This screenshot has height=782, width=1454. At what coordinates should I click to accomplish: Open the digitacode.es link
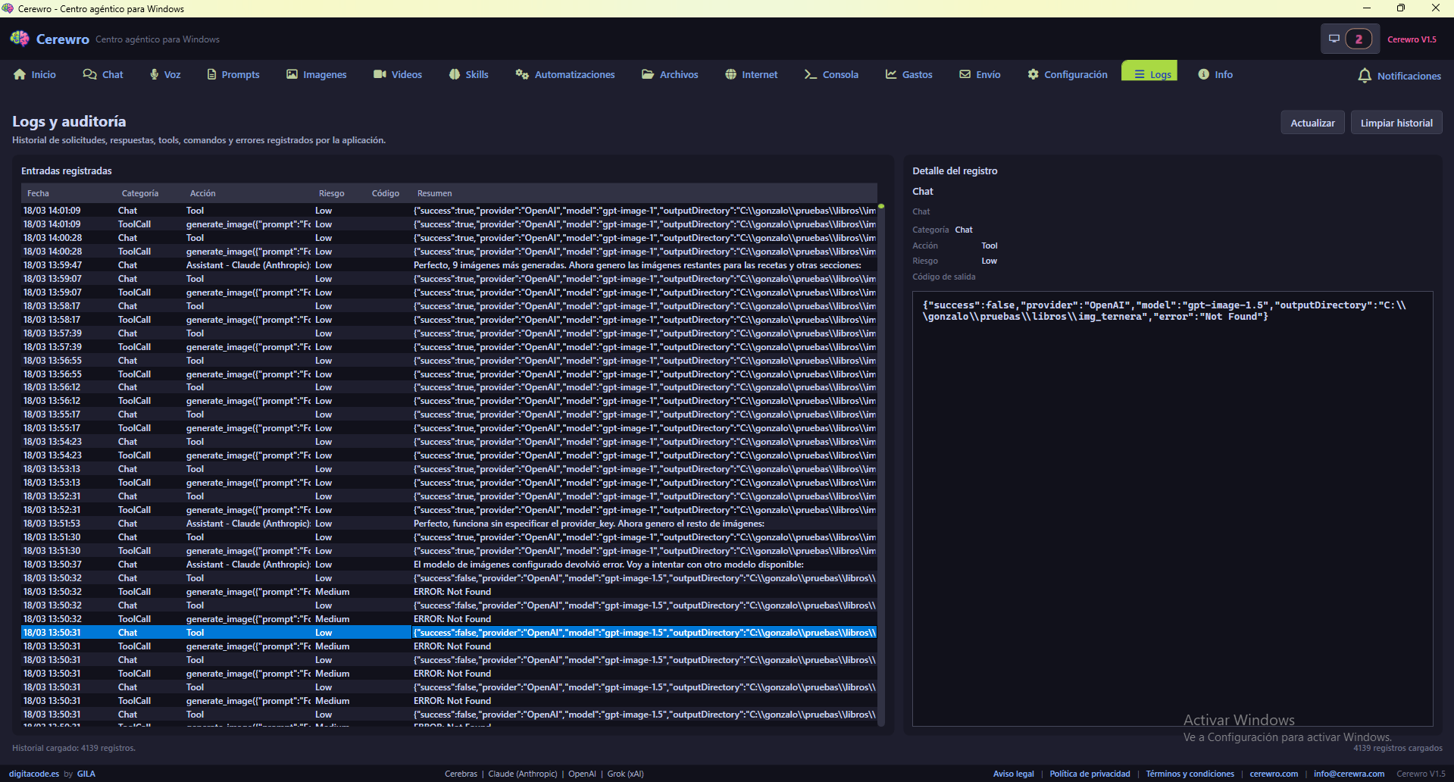(33, 773)
